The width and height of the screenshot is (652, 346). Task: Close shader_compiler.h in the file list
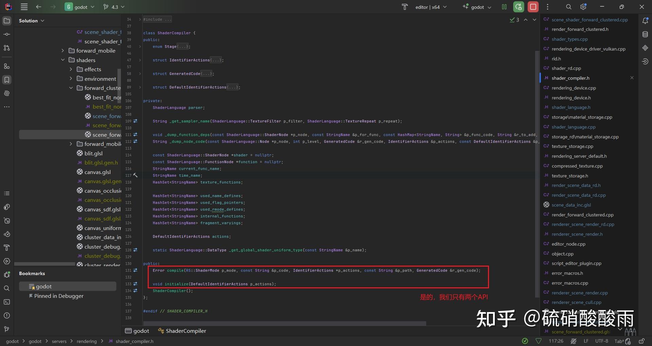click(632, 78)
